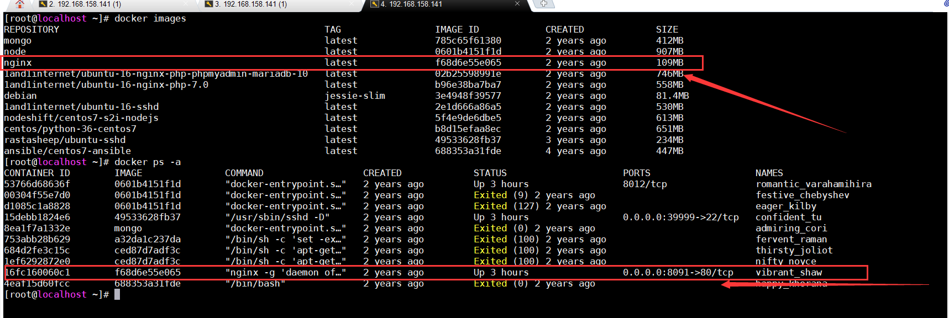This screenshot has width=949, height=318.
Task: Click port mapping 0.0.0.0:39999->22/tcp
Action: (681, 218)
